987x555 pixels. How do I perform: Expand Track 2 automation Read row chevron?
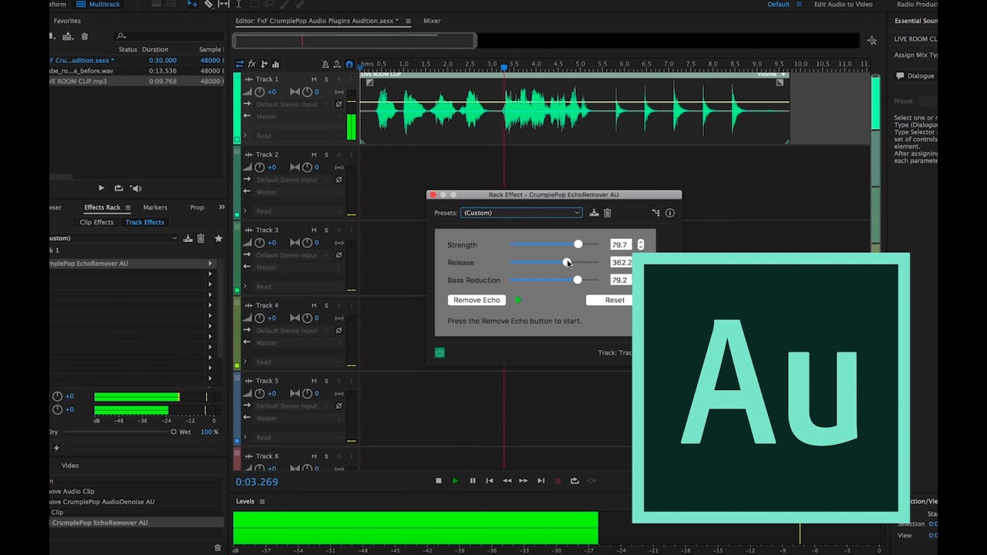[245, 210]
